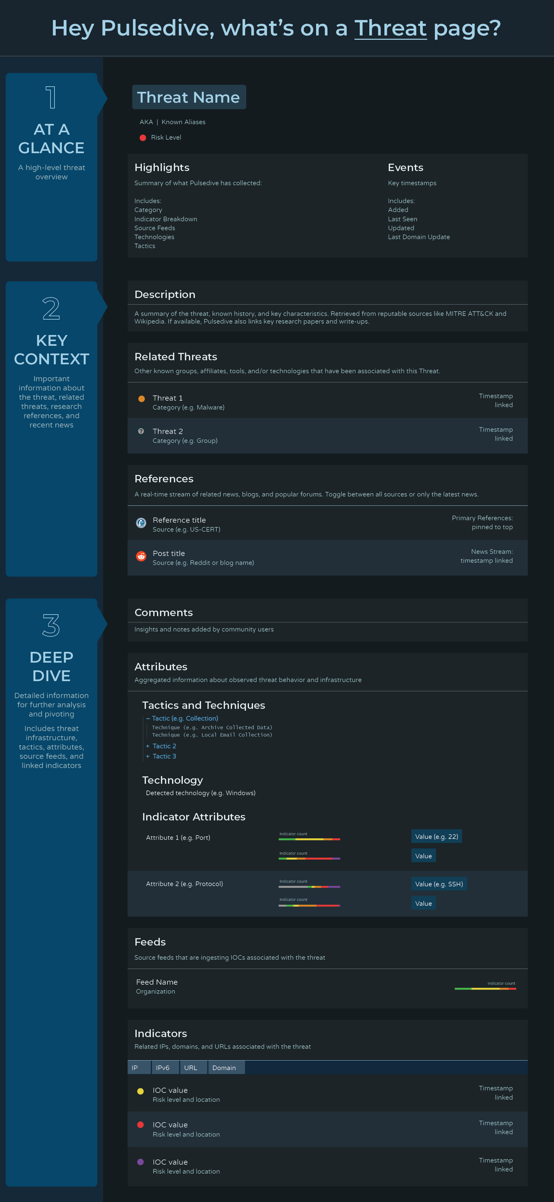Click the question mark icon beside Threat 2
554x1202 pixels.
[141, 431]
